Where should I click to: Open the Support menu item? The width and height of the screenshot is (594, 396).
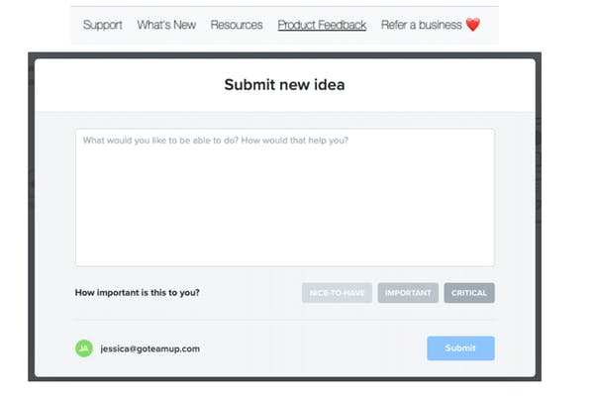102,25
